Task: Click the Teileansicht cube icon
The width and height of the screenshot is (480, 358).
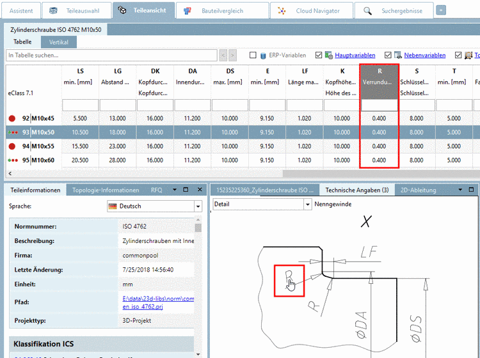Action: pos(122,10)
